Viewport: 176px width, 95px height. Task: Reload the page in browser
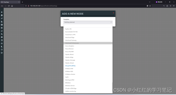[x=9, y=6]
